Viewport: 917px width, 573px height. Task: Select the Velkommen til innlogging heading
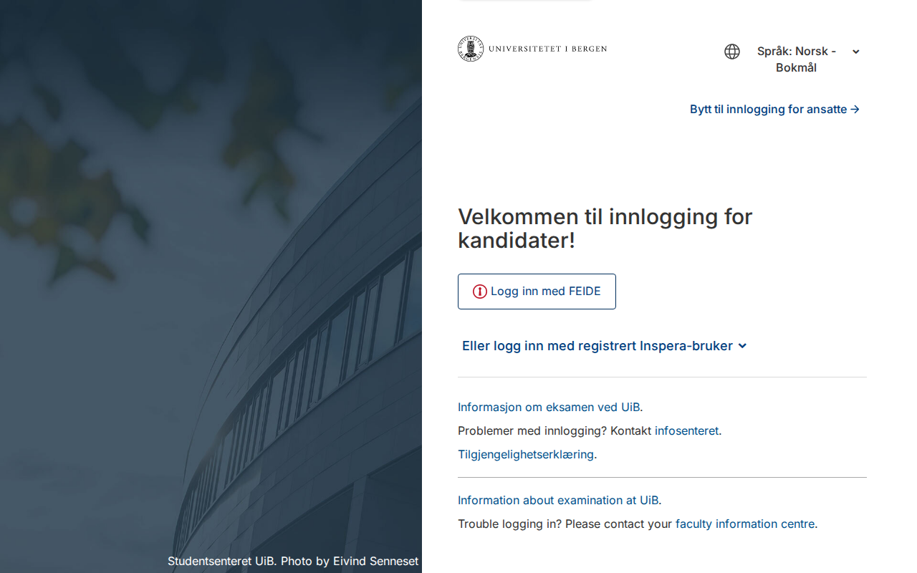click(x=605, y=228)
